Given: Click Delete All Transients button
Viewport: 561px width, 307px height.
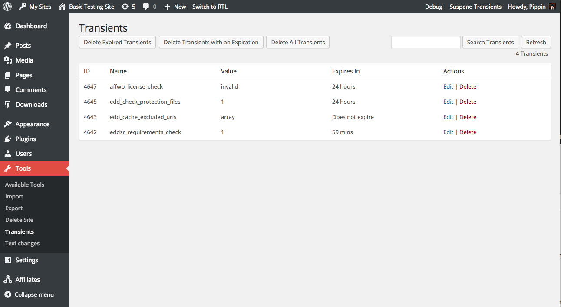Looking at the screenshot, I should [298, 42].
